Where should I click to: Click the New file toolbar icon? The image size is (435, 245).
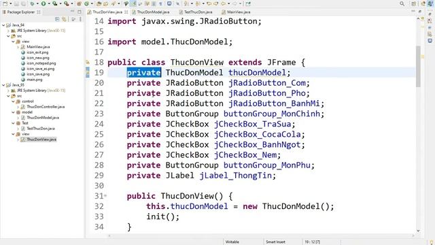click(x=5, y=3)
